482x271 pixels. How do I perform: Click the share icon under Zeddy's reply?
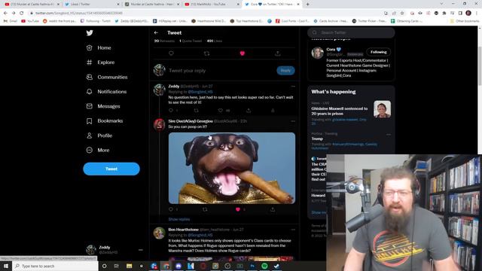249,111
